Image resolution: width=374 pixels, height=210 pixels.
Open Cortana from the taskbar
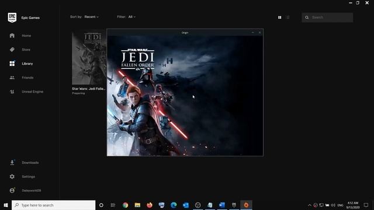[101, 205]
